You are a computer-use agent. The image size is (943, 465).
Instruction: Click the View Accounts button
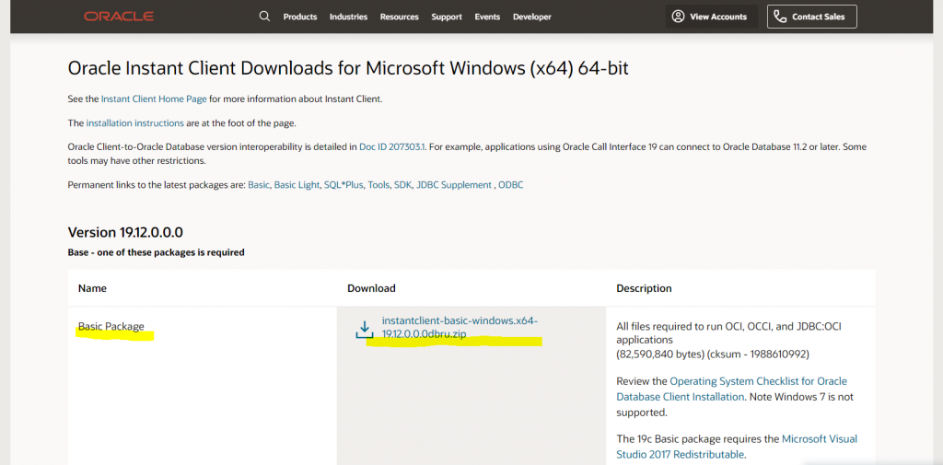709,17
